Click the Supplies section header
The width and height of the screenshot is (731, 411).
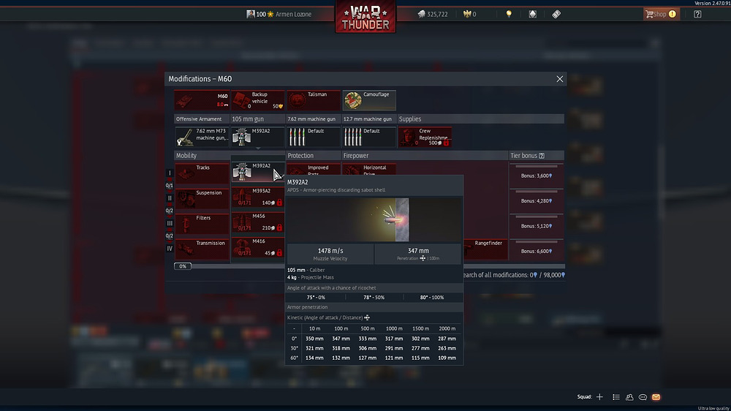click(481, 119)
